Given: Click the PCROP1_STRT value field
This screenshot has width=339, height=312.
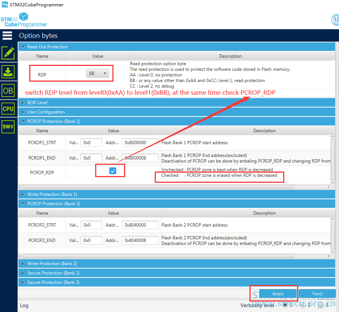Looking at the screenshot, I should coord(91,143).
